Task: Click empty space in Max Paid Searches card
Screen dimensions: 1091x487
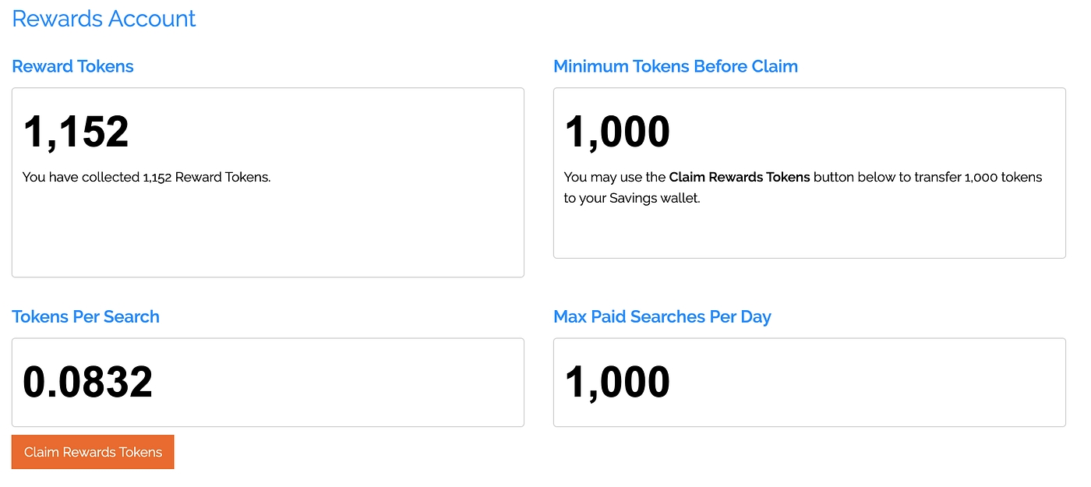Action: (873, 382)
